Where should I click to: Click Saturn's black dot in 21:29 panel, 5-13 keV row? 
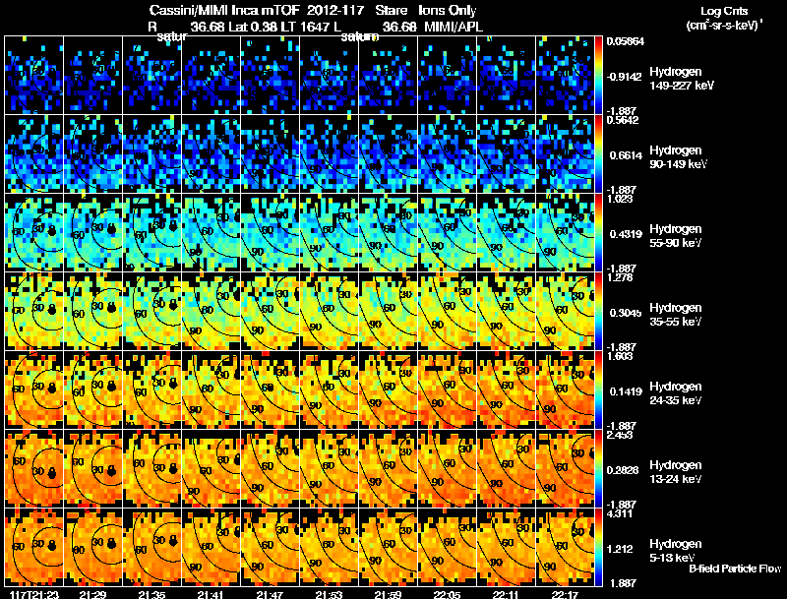point(111,543)
